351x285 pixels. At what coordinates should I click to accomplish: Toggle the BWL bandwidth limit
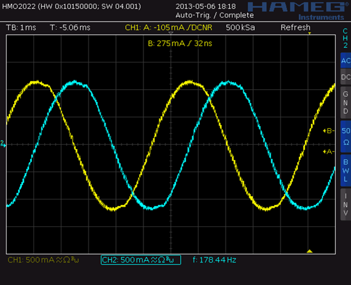(345, 170)
